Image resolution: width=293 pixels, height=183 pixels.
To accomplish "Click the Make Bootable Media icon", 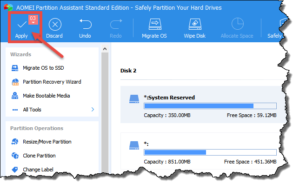I will [x=15, y=96].
